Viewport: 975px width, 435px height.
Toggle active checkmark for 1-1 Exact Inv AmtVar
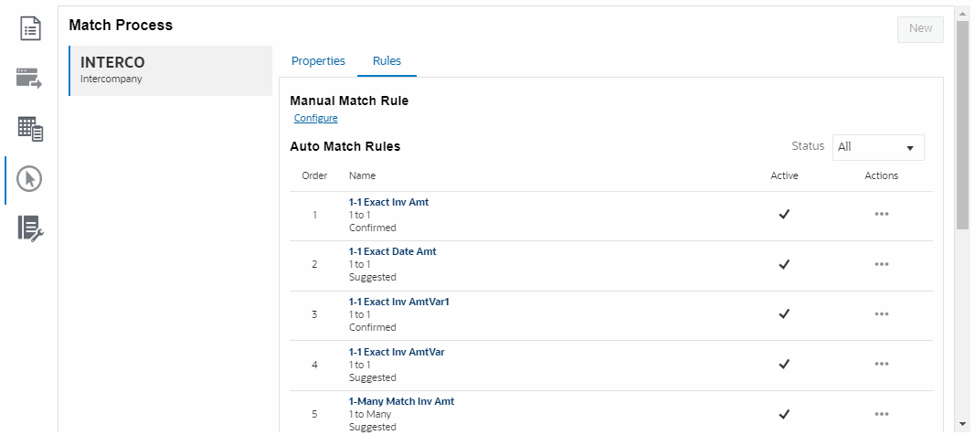pos(783,364)
